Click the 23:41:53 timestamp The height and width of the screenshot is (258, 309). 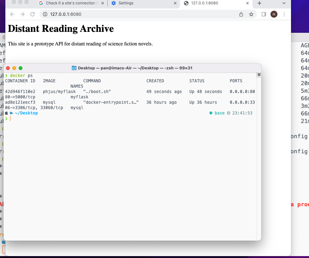point(242,113)
